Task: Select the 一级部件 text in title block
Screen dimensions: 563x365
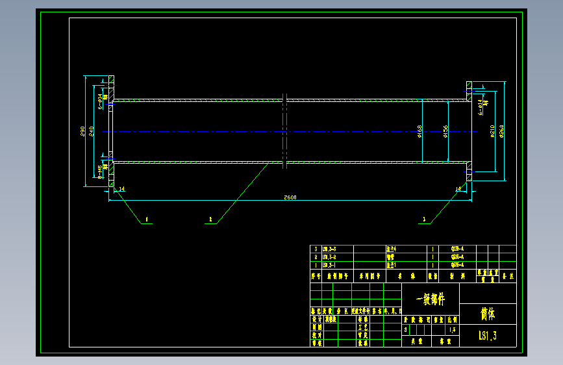Action: click(x=430, y=299)
